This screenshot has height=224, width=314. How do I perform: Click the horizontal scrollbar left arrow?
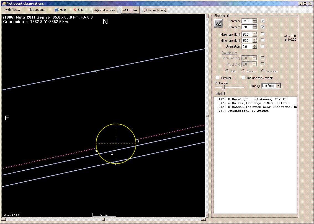click(4, 219)
